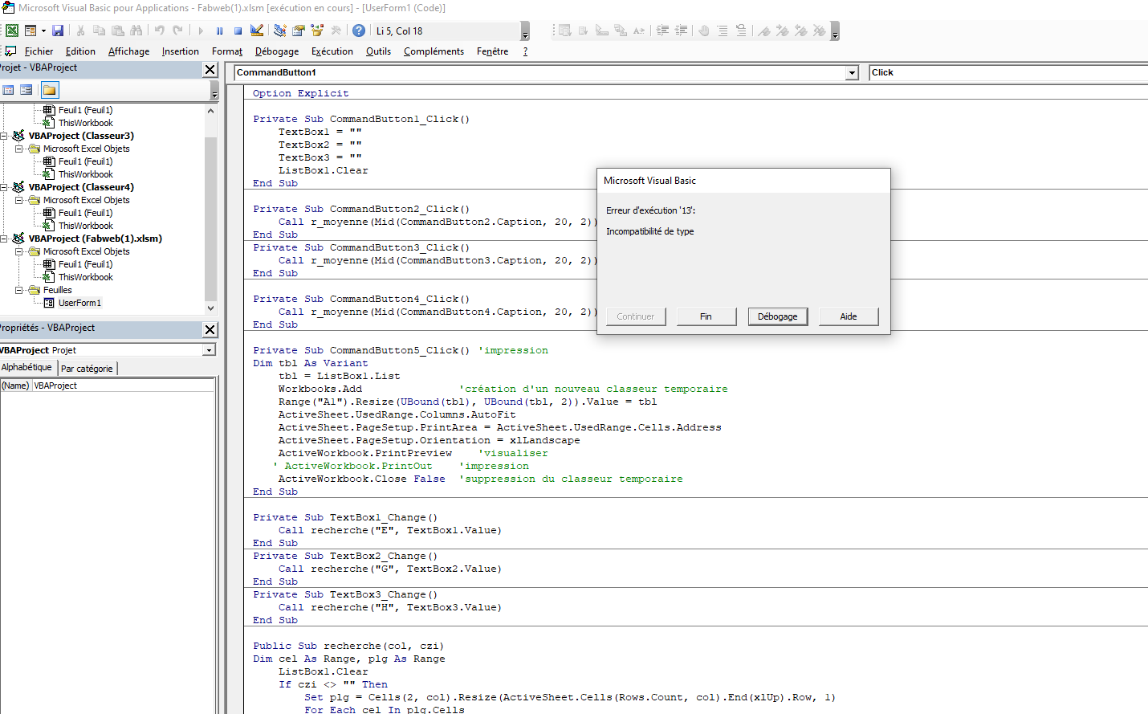Click the Undo arrow icon
Viewport: 1148px width, 714px height.
click(159, 31)
